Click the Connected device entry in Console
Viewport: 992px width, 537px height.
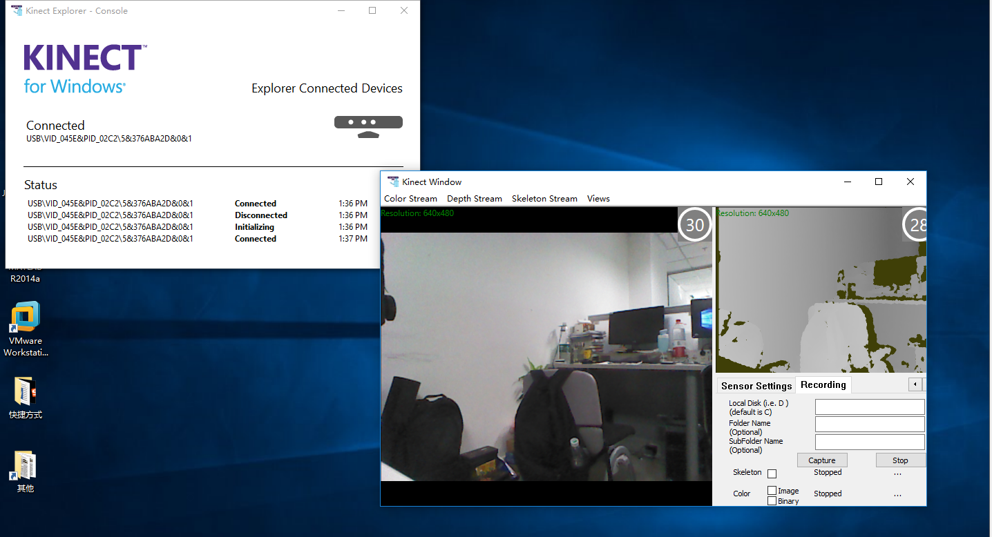tap(109, 131)
